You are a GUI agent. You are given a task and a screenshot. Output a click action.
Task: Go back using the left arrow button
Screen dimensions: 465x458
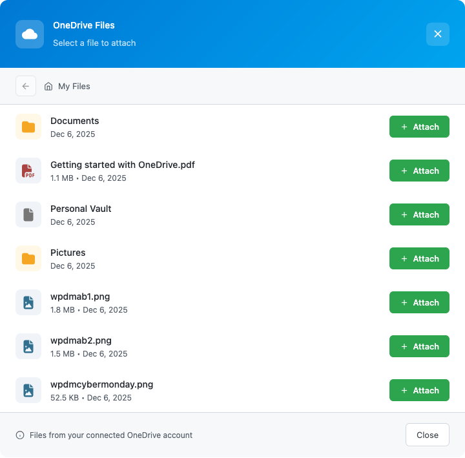click(x=26, y=86)
